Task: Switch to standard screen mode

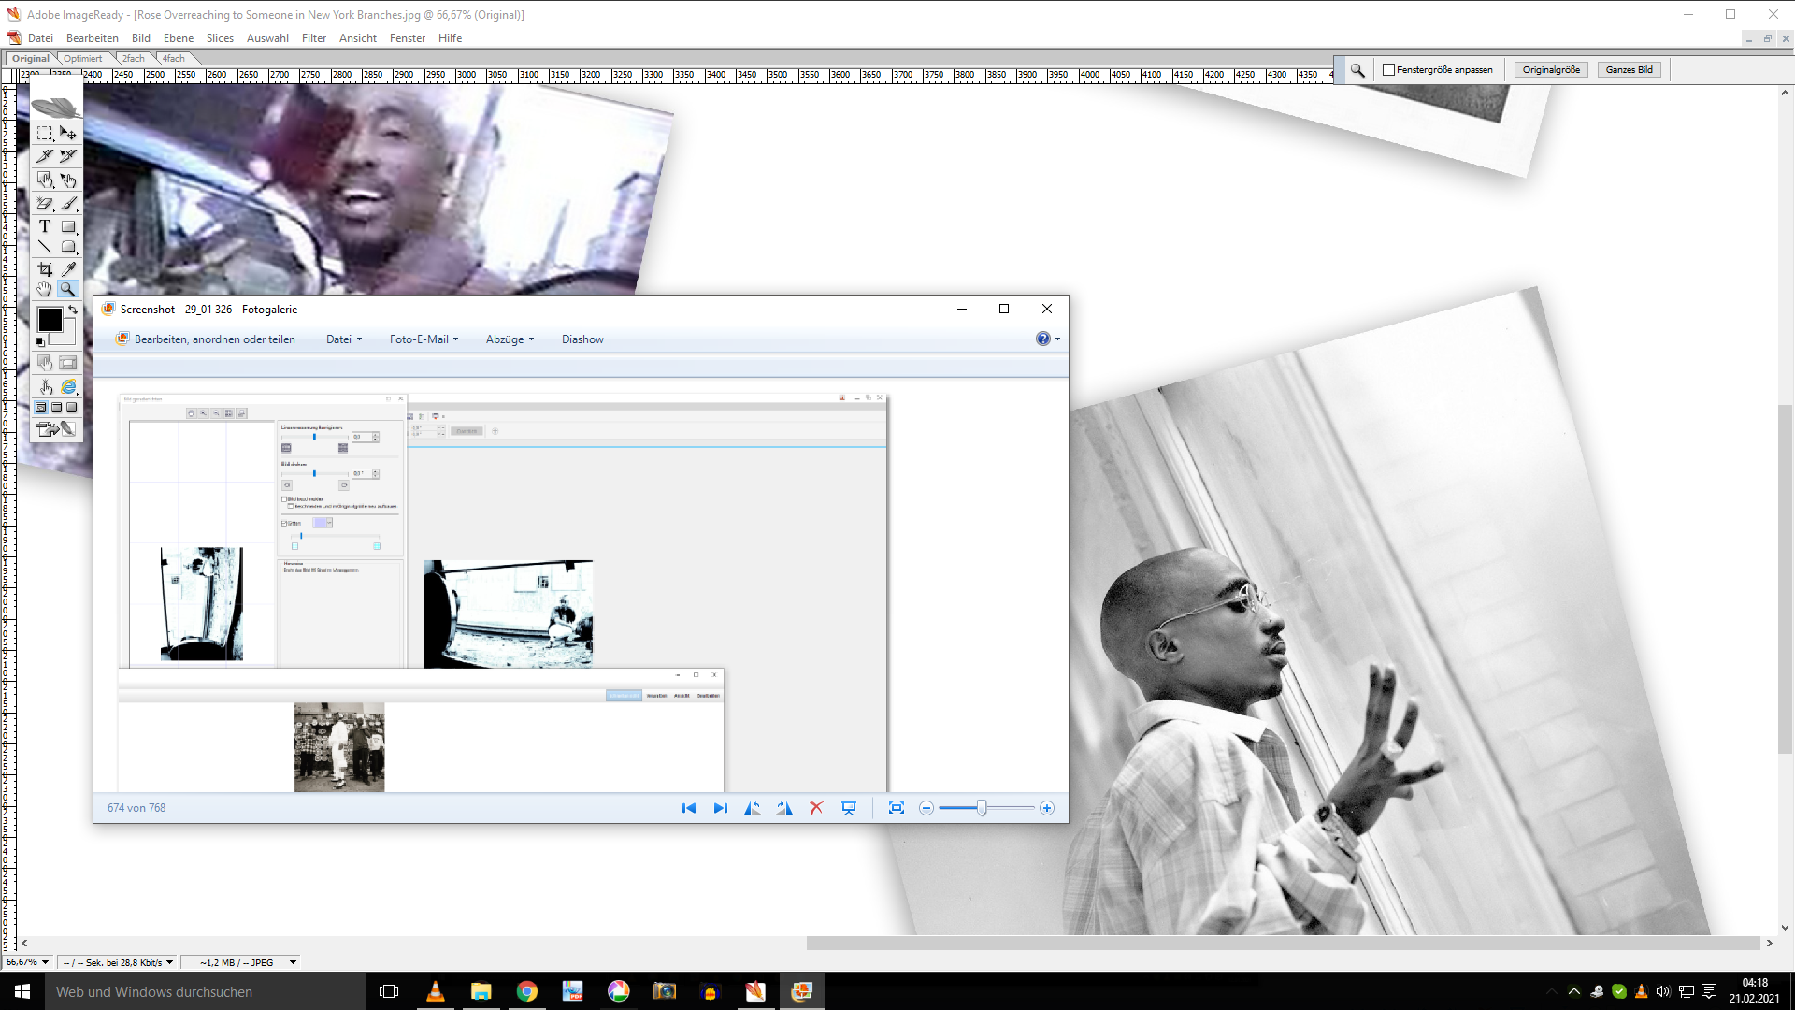Action: (x=41, y=408)
